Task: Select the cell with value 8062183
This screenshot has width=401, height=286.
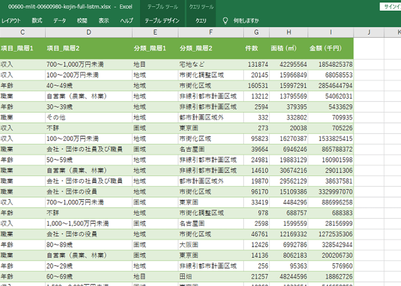Action: pos(289,255)
